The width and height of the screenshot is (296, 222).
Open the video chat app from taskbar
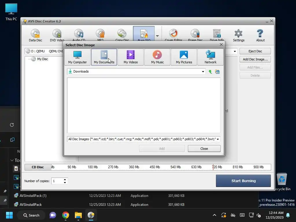click(53, 215)
